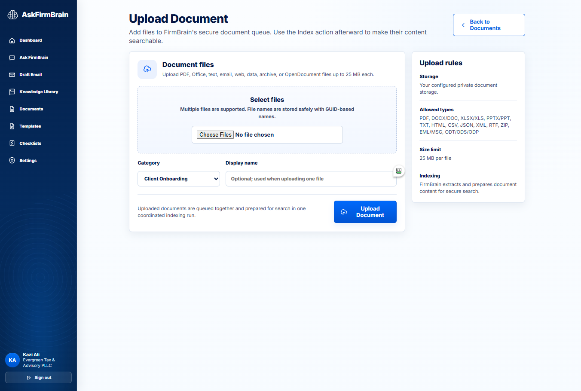The width and height of the screenshot is (581, 391).
Task: Click the cloud icon on Upload Document button
Action: [x=344, y=212]
